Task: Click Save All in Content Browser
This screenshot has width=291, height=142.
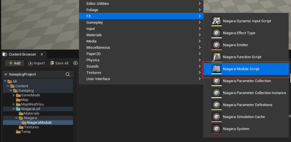Action: (59, 63)
